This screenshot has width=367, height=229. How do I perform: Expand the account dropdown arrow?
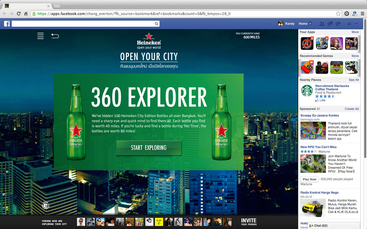[x=356, y=24]
